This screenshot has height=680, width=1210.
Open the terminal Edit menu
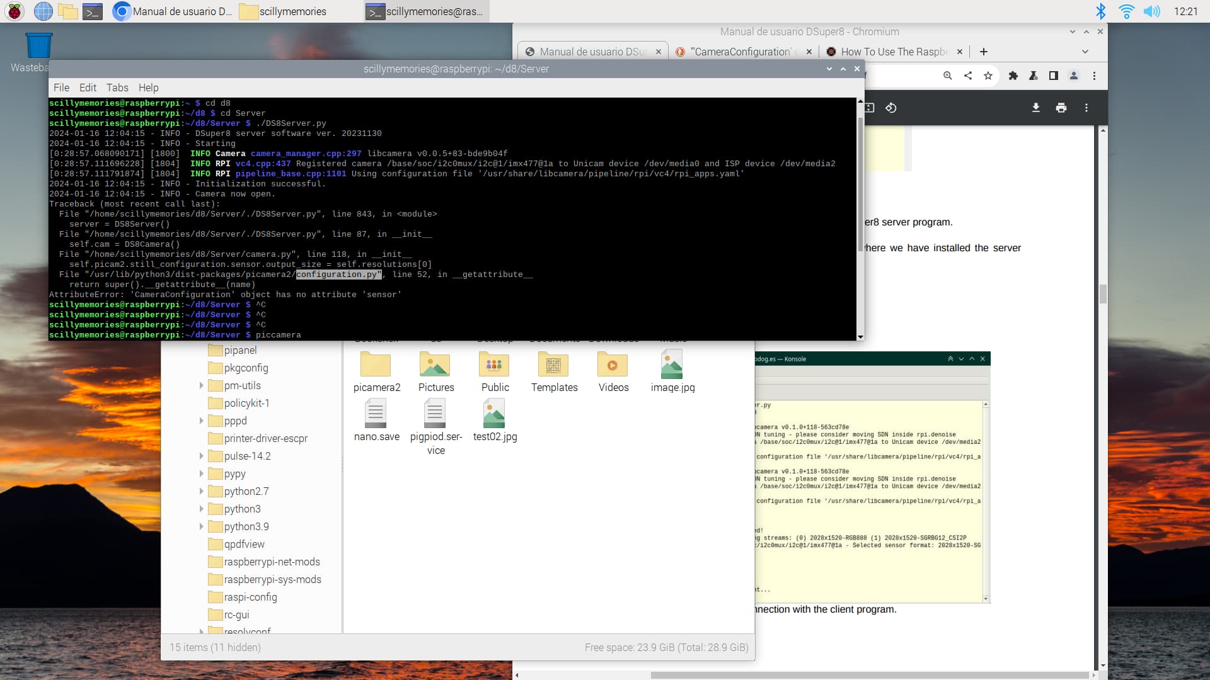(x=88, y=88)
